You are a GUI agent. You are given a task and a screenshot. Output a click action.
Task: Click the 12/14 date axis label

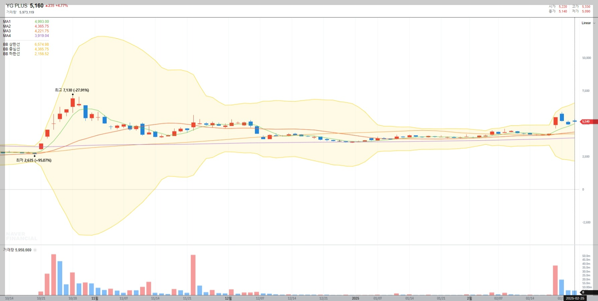click(x=292, y=298)
